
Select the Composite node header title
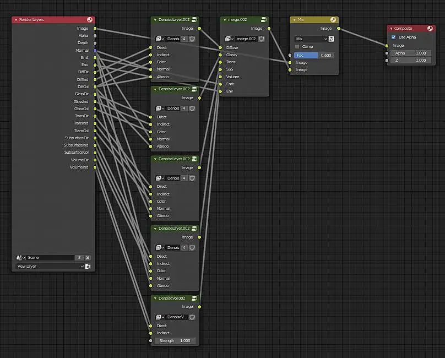pos(403,29)
